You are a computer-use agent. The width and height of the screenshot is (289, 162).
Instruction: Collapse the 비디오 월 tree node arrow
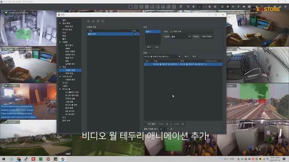(60, 89)
